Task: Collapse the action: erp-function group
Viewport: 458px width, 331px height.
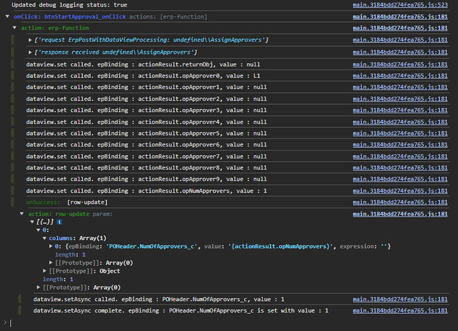Action: pyautogui.click(x=15, y=28)
